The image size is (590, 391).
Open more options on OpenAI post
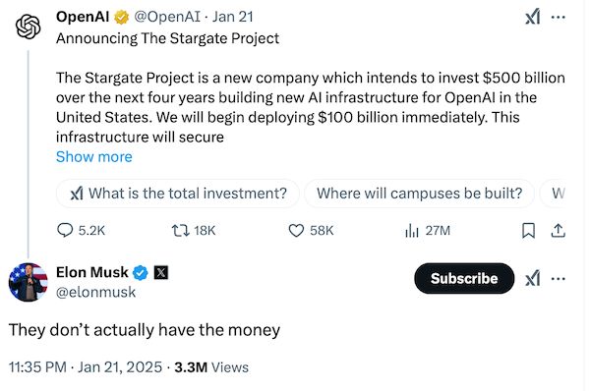[x=558, y=17]
